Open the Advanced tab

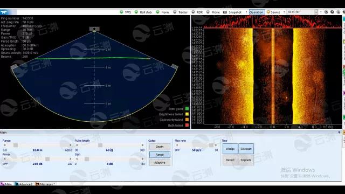(24, 184)
